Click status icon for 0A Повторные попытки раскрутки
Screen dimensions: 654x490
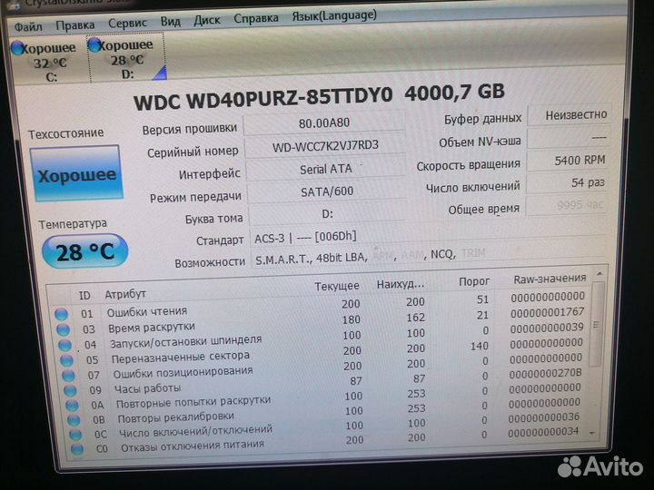(72, 405)
